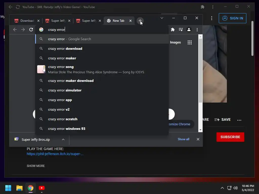Click the Customize Chrome button
Image resolution: width=259 pixels, height=194 pixels.
tap(181, 124)
